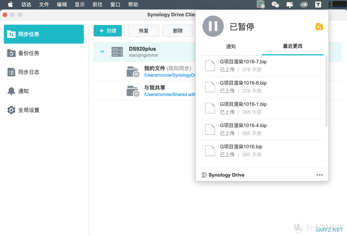Click the recent changes list scrollbar
This screenshot has height=236, width=347.
coord(326,91)
